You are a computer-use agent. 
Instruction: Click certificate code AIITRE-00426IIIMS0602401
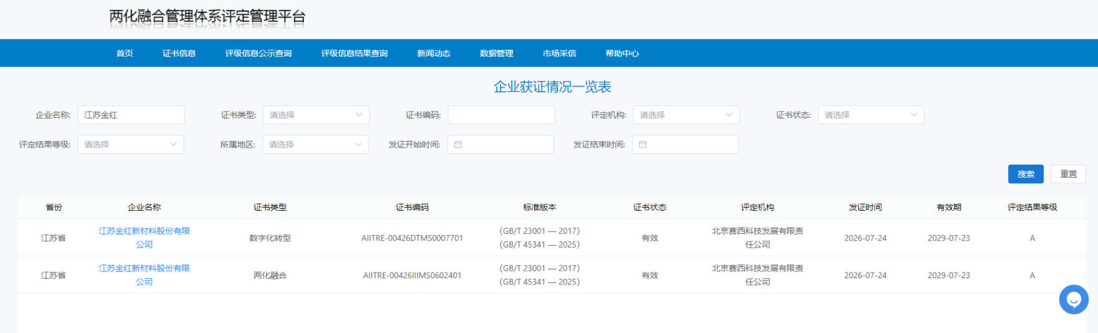pos(412,275)
